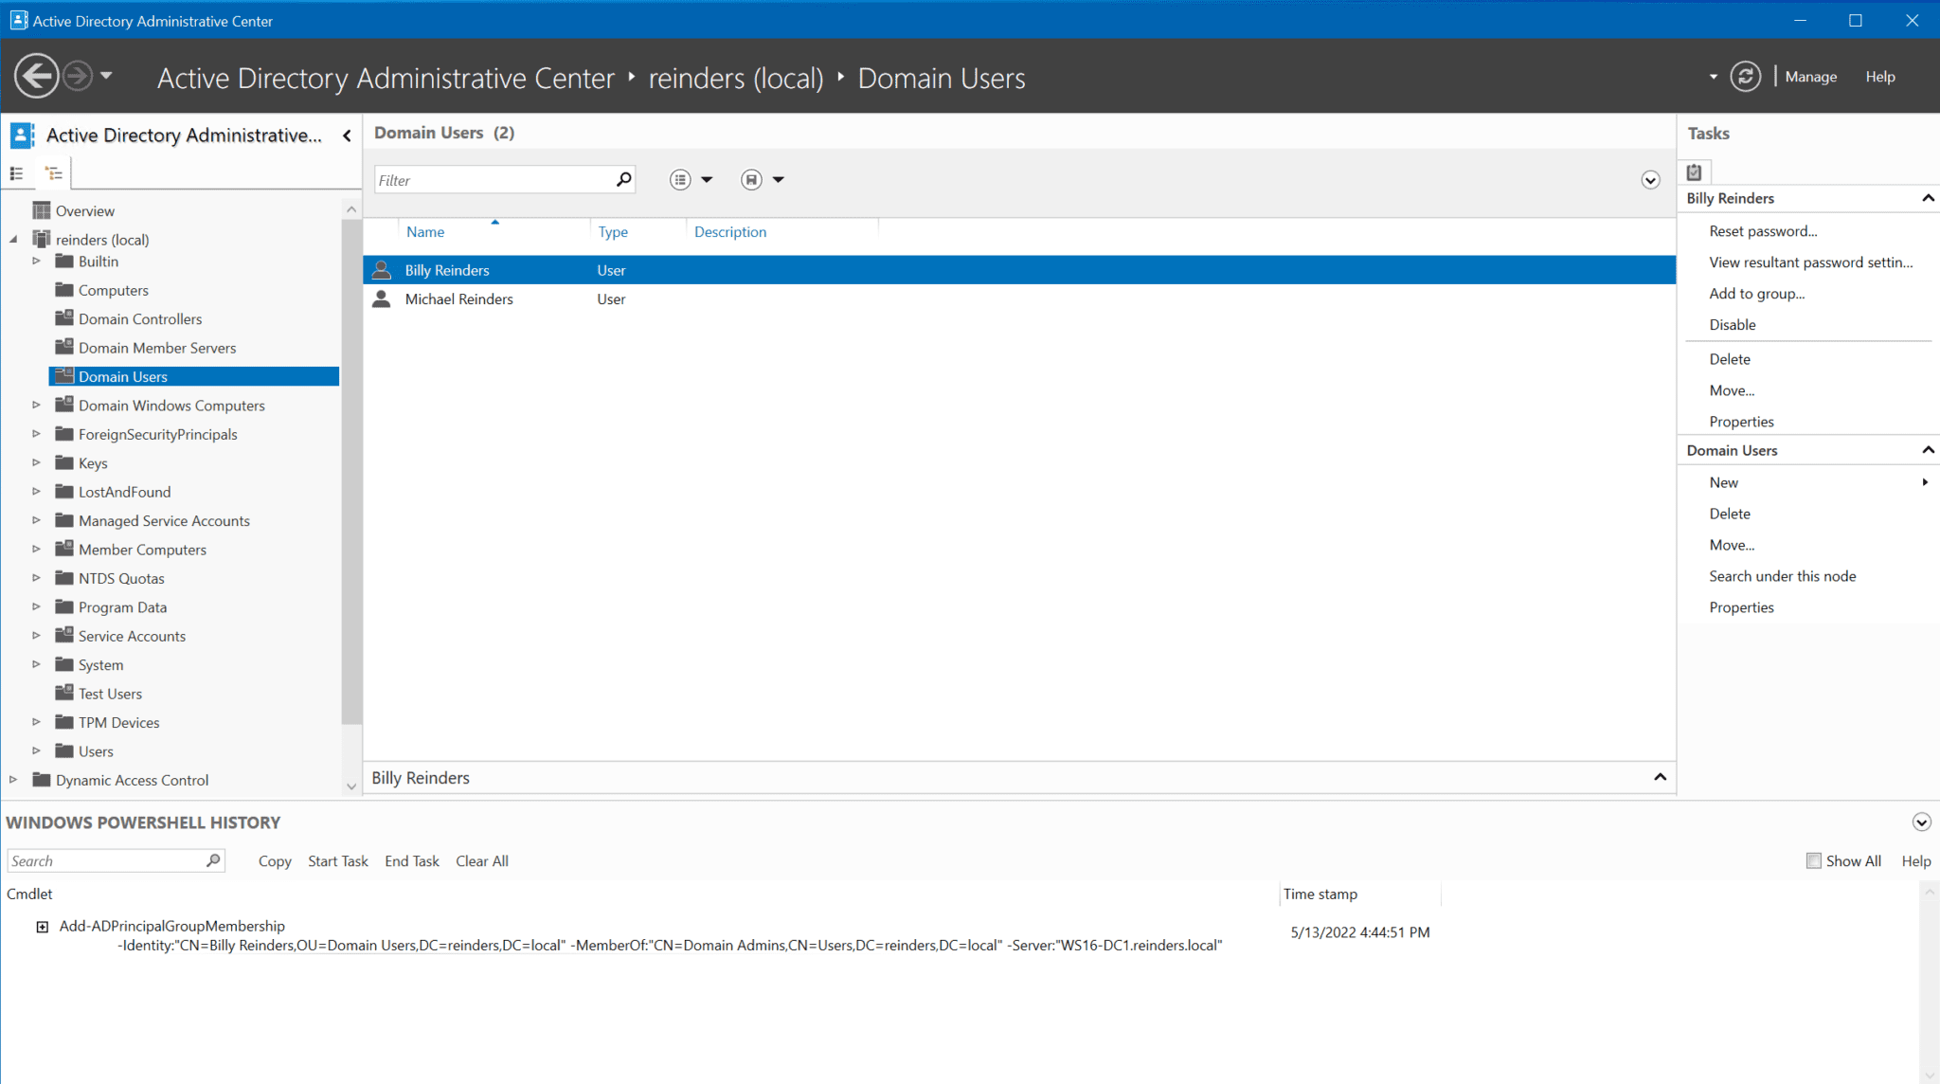Click the save query icon above the user list

[x=751, y=179]
